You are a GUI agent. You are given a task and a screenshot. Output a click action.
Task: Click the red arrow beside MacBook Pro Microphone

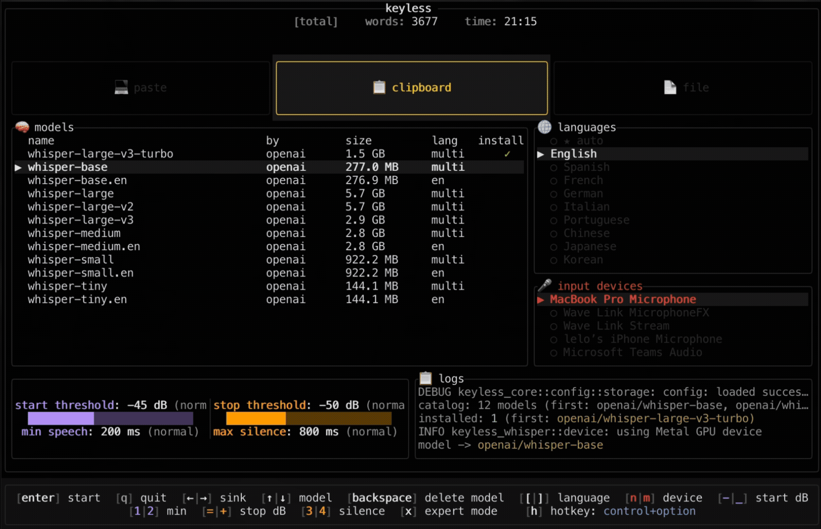click(x=541, y=300)
